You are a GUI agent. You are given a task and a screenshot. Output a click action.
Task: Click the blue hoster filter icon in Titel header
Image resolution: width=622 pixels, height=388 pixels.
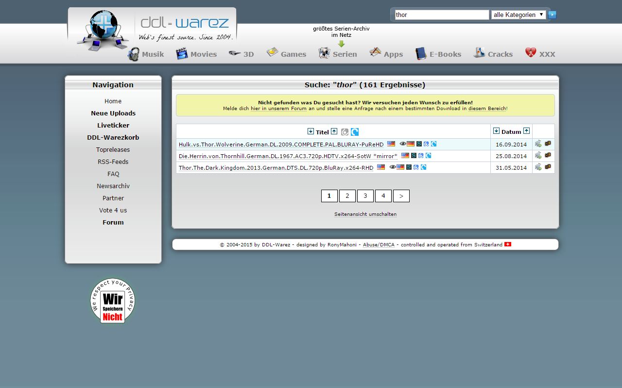[355, 132]
